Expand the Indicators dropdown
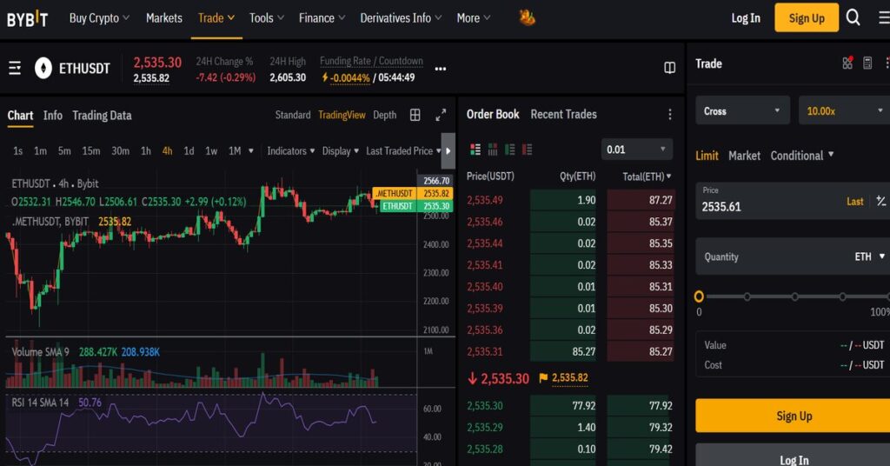 [290, 151]
